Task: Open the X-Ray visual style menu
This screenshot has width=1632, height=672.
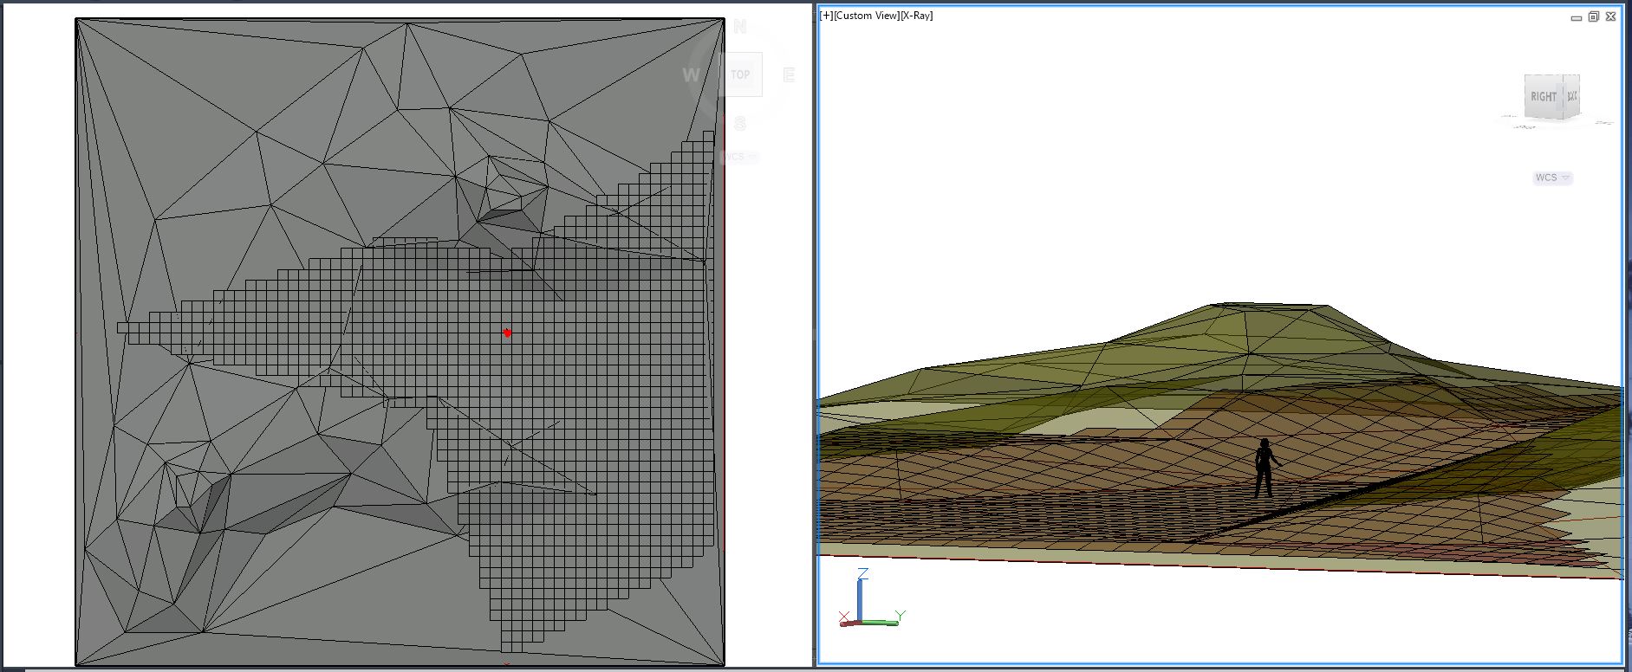Action: (x=916, y=16)
